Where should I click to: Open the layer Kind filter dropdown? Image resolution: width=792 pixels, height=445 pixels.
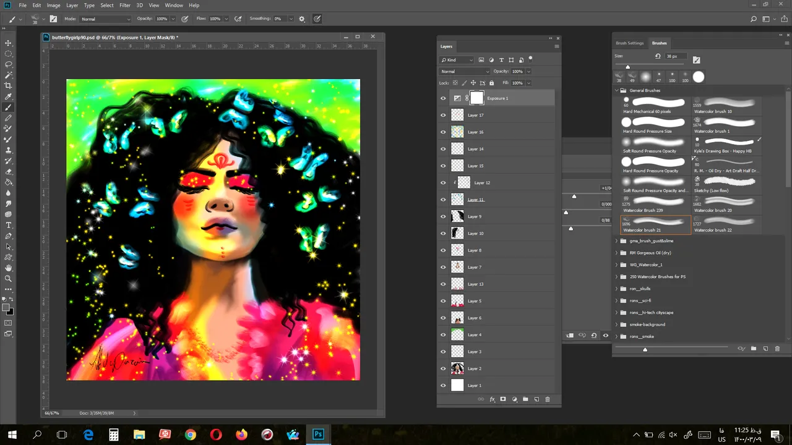click(x=457, y=60)
